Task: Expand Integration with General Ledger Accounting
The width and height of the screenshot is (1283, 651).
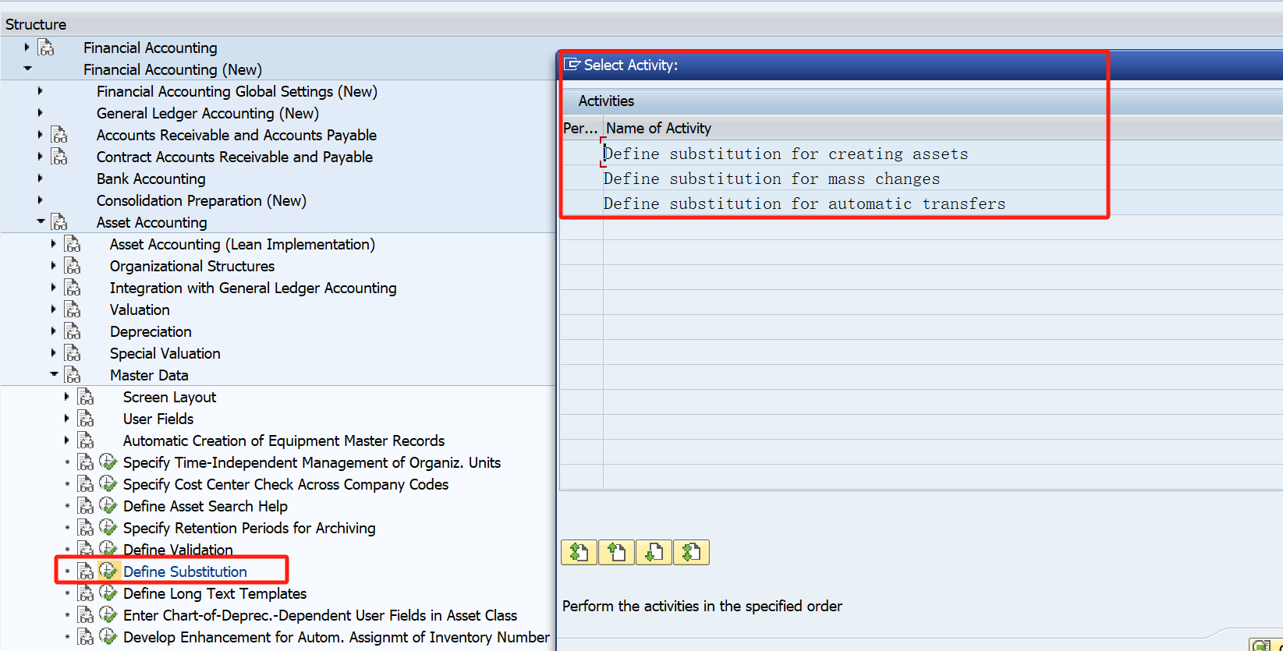Action: pyautogui.click(x=53, y=288)
